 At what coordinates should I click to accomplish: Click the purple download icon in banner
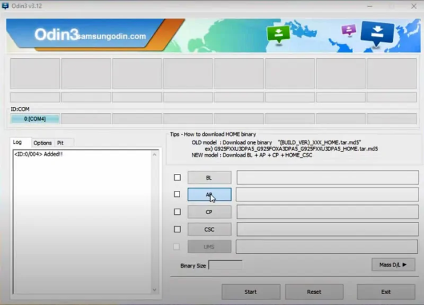pyautogui.click(x=349, y=30)
